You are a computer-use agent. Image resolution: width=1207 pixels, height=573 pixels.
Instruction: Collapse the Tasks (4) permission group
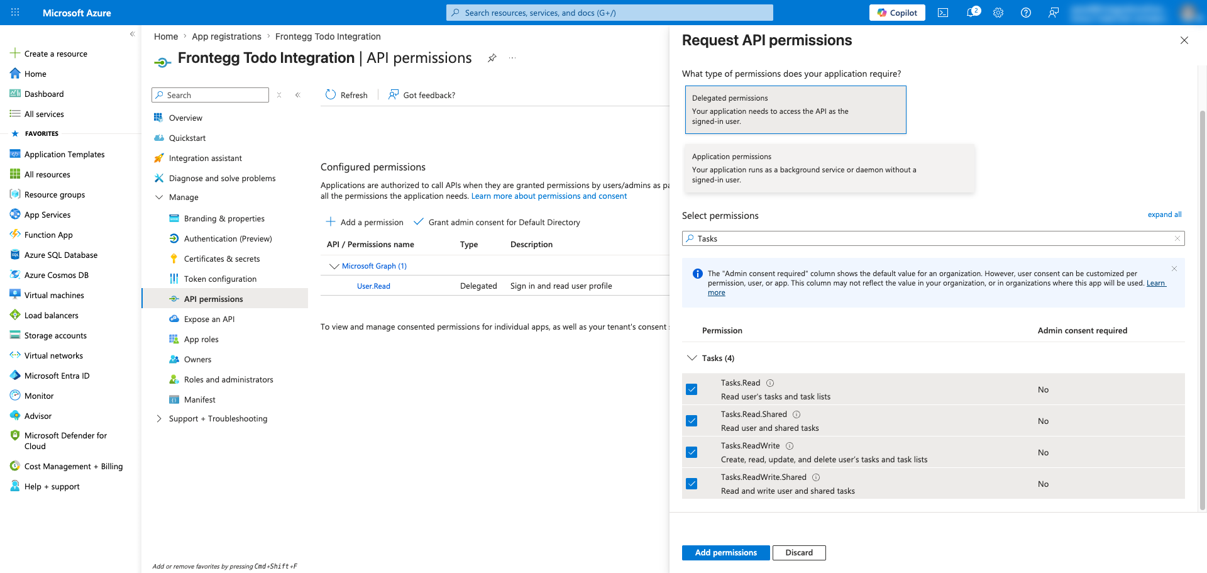point(692,358)
